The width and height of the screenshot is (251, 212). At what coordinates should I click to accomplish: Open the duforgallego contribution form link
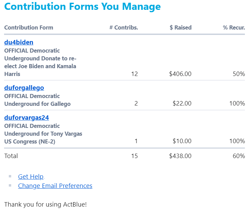click(24, 88)
